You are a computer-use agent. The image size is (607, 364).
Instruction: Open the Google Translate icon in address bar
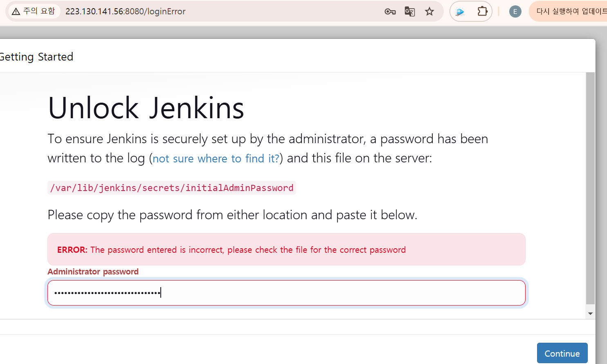point(409,11)
